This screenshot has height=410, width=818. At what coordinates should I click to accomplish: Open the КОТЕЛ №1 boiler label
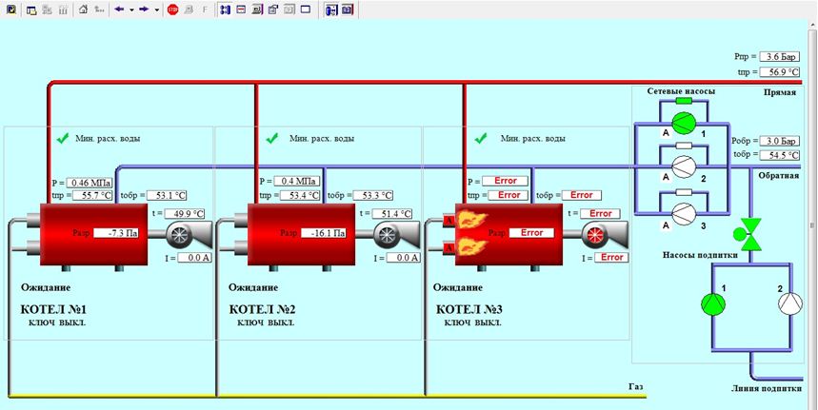coord(53,309)
